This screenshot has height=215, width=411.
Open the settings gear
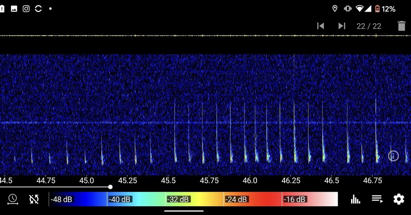point(399,199)
